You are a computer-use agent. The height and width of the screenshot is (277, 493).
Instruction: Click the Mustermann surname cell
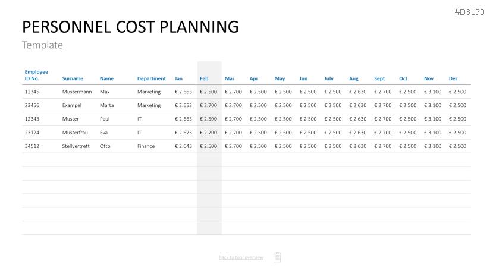(x=77, y=92)
